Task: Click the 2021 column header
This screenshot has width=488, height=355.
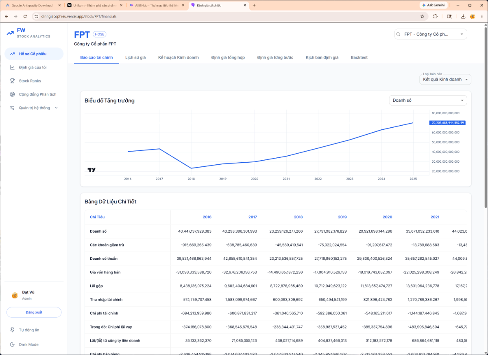Action: pyautogui.click(x=435, y=217)
